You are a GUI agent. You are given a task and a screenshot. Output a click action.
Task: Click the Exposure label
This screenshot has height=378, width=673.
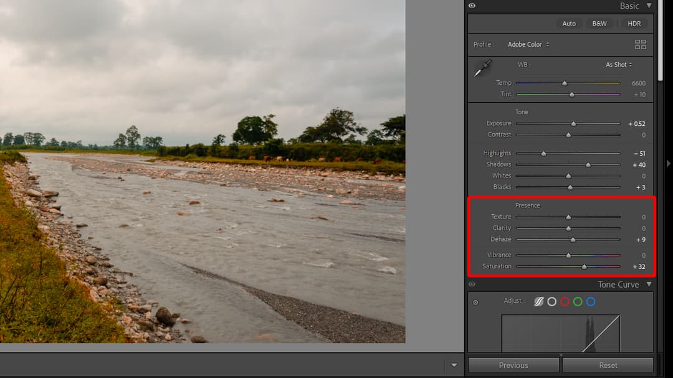(499, 123)
